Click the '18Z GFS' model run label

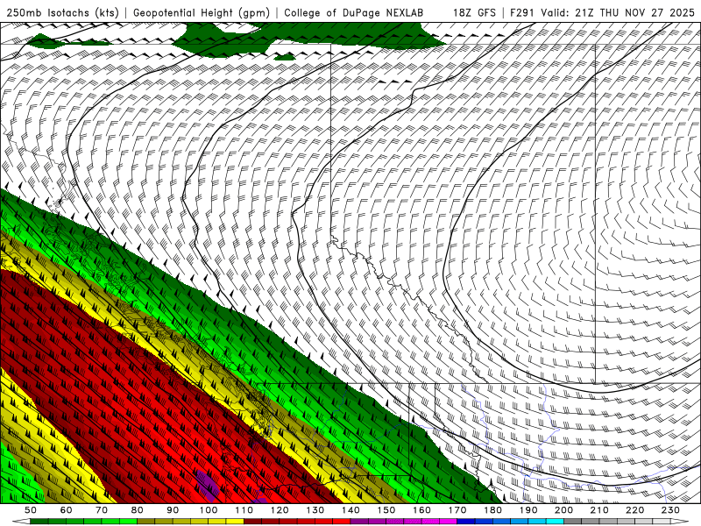[474, 13]
